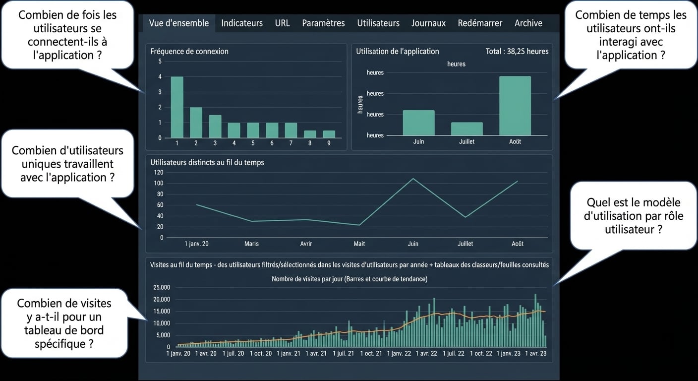Open the Journaux tab
The height and width of the screenshot is (381, 698).
pyautogui.click(x=428, y=23)
